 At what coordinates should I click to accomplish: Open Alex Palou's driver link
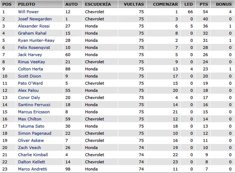[28, 91]
